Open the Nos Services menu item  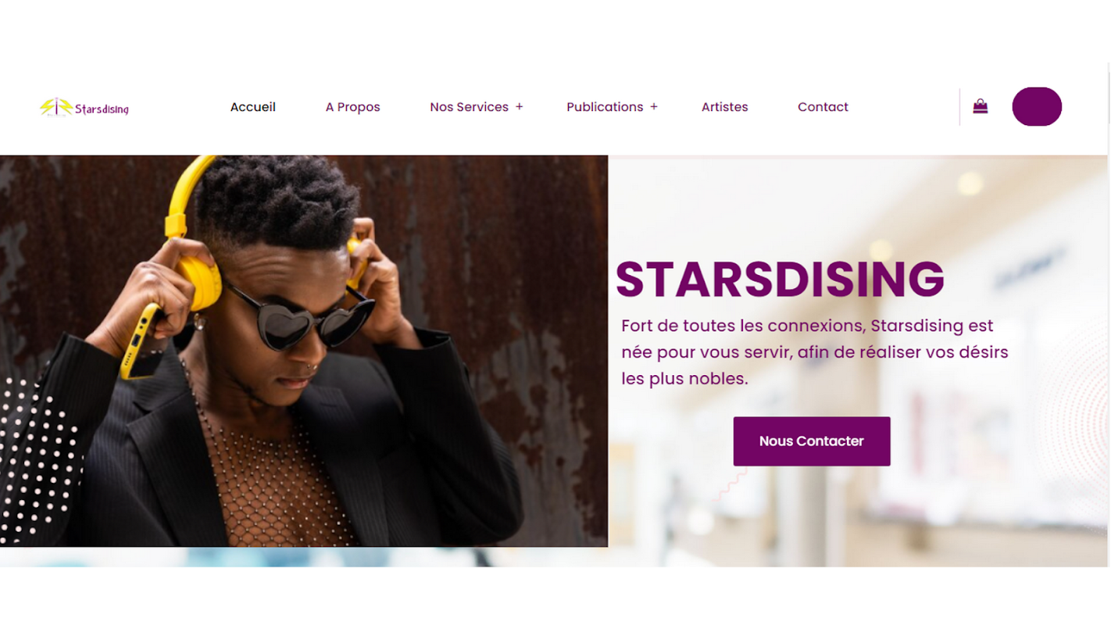[x=469, y=107]
